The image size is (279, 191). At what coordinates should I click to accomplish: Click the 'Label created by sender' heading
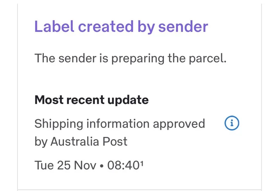pyautogui.click(x=121, y=27)
